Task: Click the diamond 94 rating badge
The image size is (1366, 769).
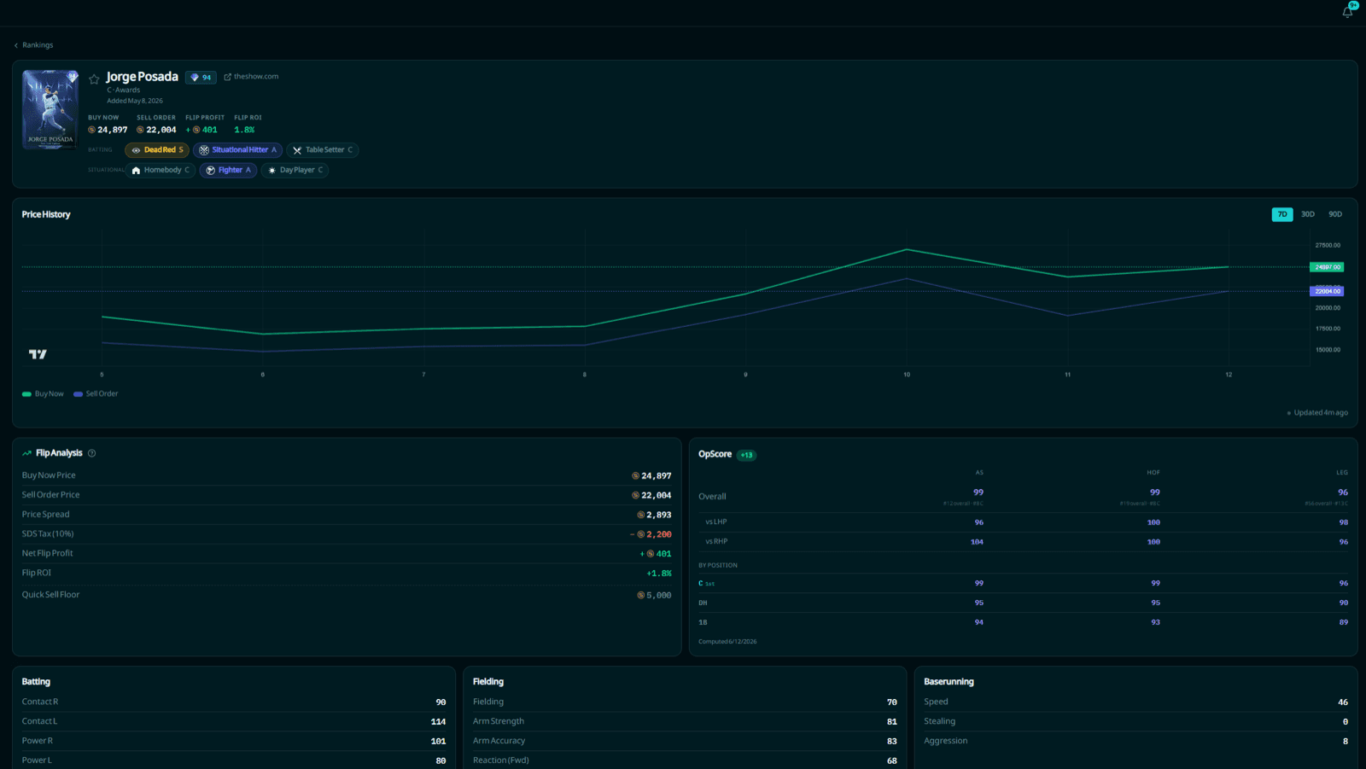Action: coord(201,77)
